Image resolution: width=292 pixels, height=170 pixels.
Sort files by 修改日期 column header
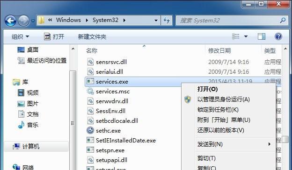[x=219, y=50]
